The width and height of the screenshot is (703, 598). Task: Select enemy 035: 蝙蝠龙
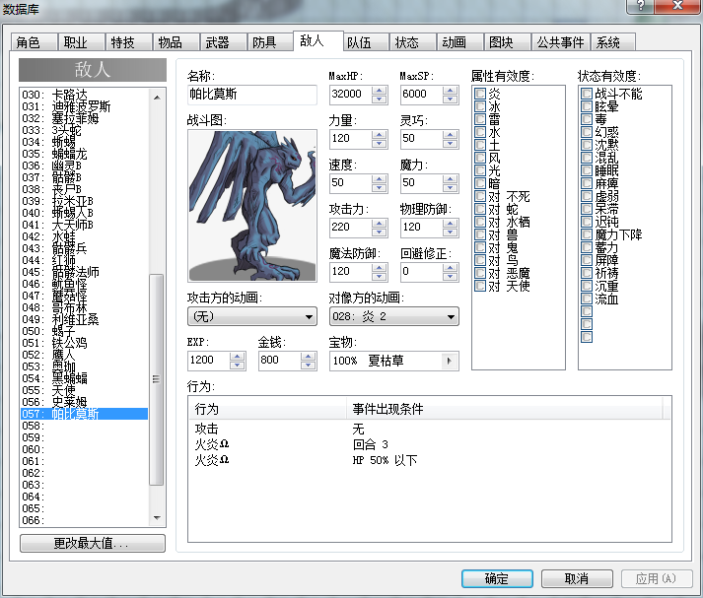[84, 154]
